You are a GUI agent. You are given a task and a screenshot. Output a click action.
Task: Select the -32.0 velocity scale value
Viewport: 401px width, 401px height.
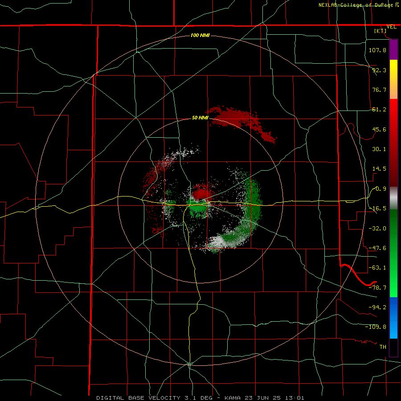coord(377,229)
